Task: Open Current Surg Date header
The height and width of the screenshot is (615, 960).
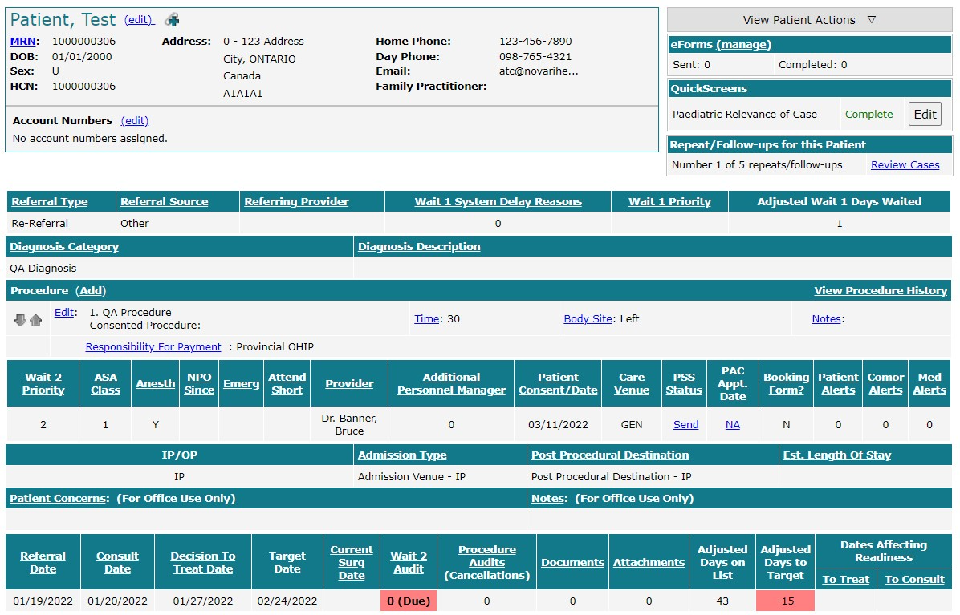Action: point(352,562)
